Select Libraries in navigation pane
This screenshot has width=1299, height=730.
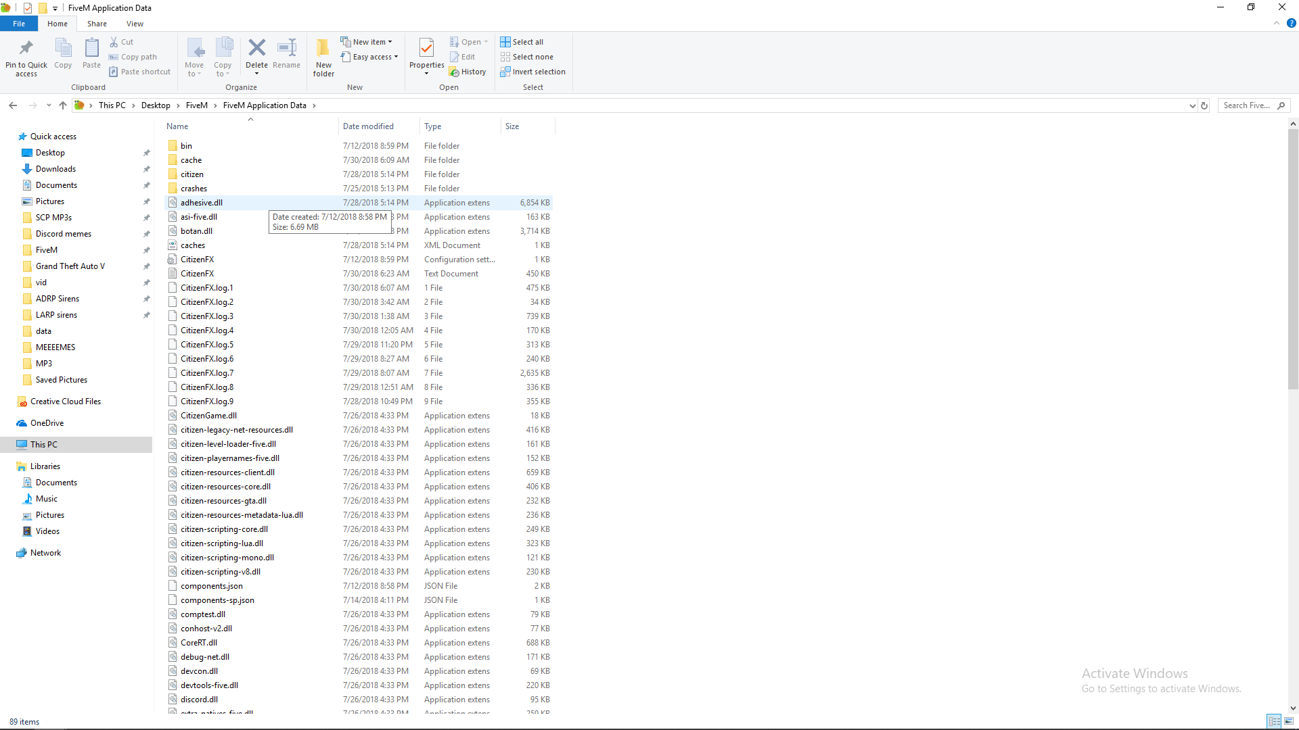coord(45,466)
